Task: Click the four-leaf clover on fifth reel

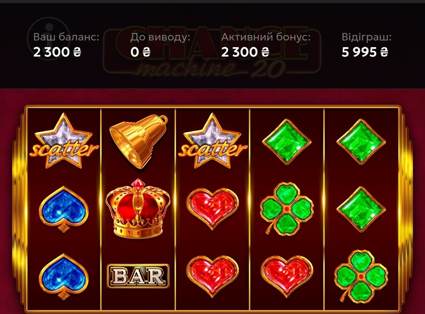Action: tap(361, 276)
